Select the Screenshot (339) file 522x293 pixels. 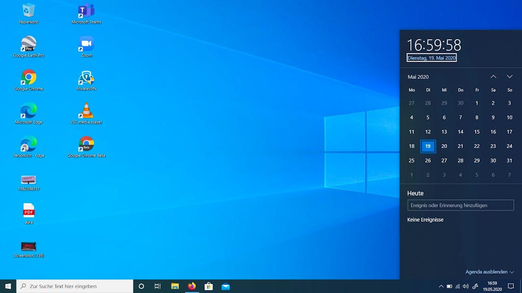point(29,249)
